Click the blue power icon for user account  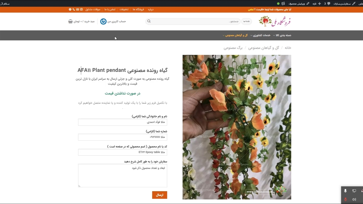point(103,21)
